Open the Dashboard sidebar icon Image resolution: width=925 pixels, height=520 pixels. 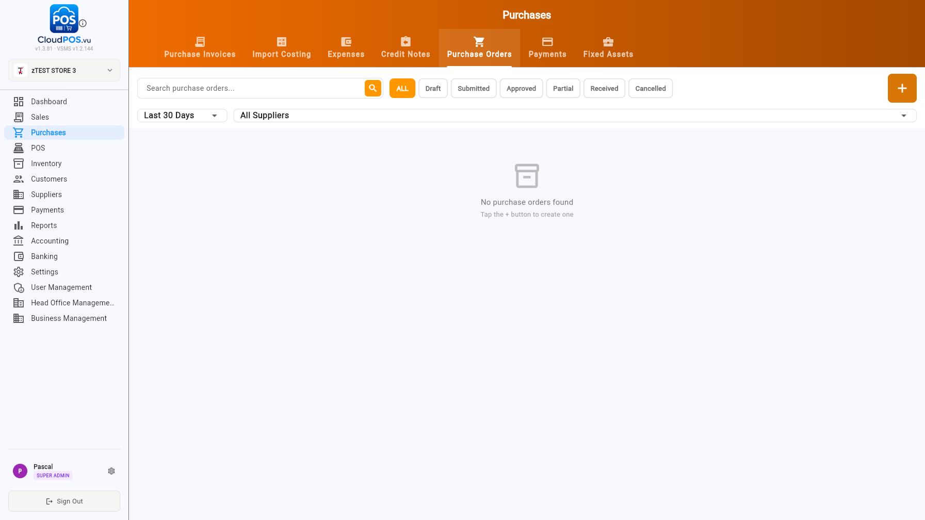pyautogui.click(x=19, y=102)
